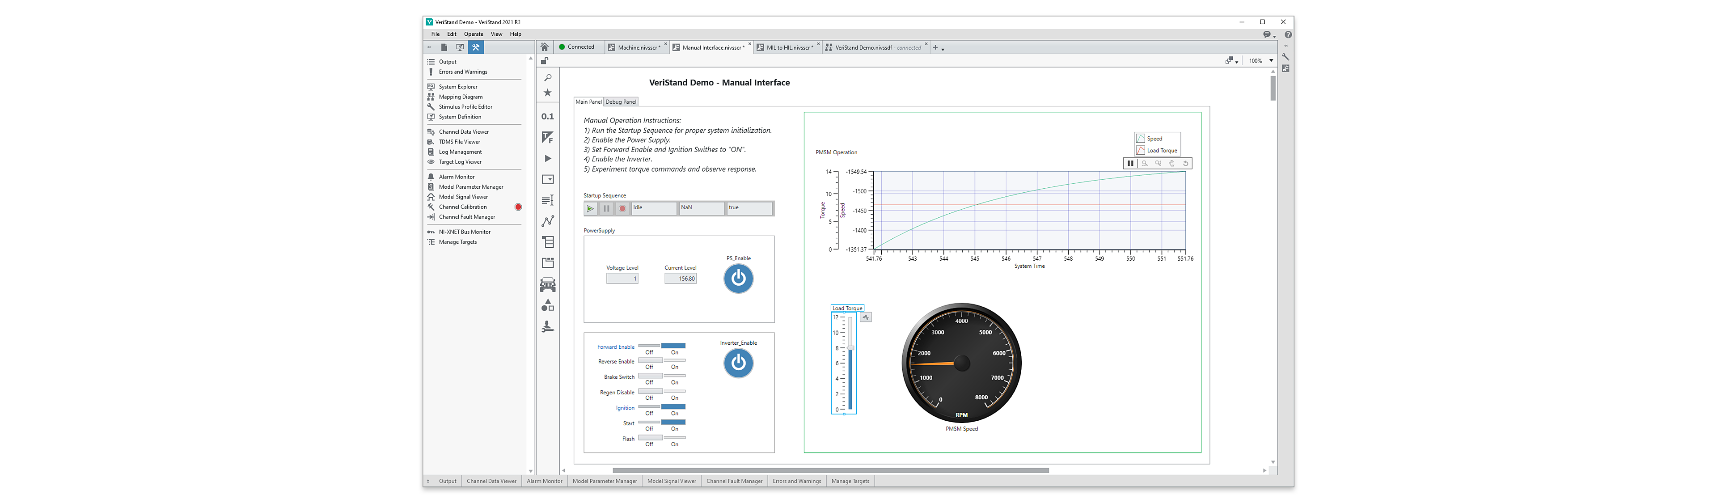The height and width of the screenshot is (503, 1717).
Task: Open the Operate menu
Action: click(x=474, y=34)
